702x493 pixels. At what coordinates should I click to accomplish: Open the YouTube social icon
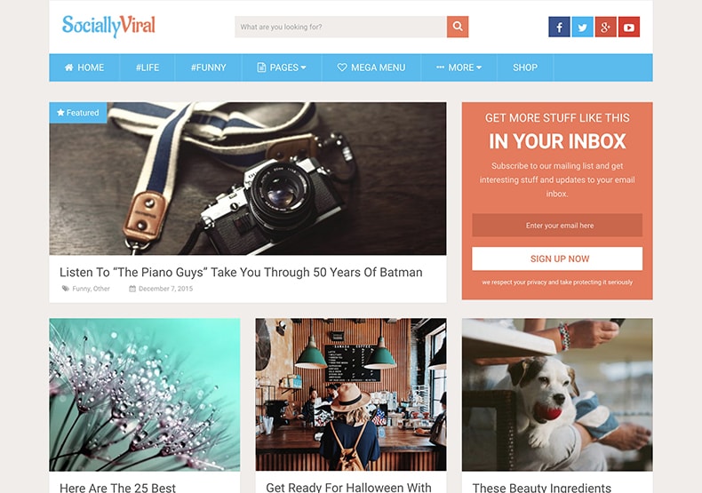tap(629, 27)
